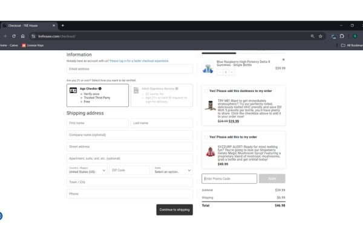Click the HHC prerolls product image
Image resolution: width=363 pixels, height=242 pixels.
(210, 106)
